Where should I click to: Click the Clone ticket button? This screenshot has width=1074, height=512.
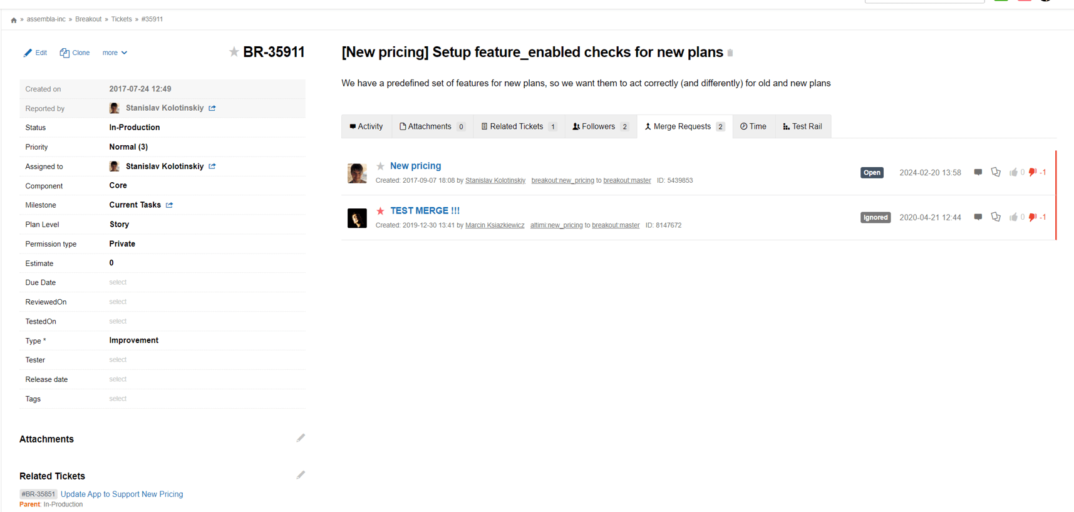tap(75, 53)
